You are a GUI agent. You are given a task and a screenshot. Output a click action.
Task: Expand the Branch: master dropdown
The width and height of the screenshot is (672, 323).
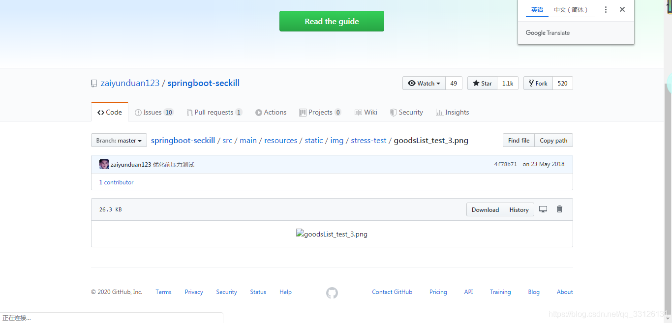[119, 140]
